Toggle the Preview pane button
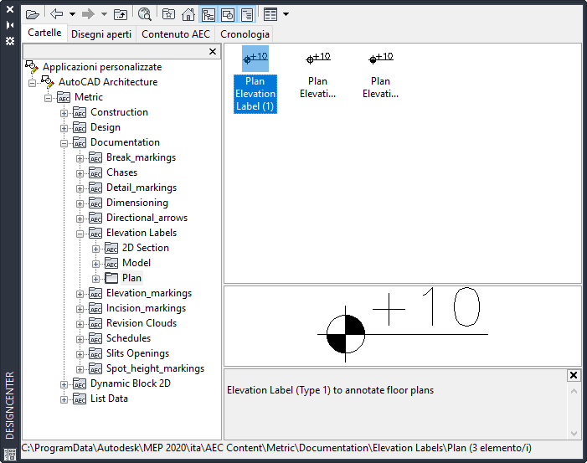The height and width of the screenshot is (463, 587). click(227, 15)
